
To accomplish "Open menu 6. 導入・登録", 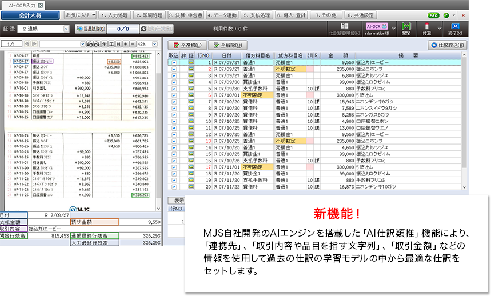I will 292,15.
